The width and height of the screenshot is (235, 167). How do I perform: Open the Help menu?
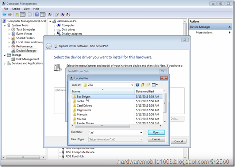coord(36,9)
